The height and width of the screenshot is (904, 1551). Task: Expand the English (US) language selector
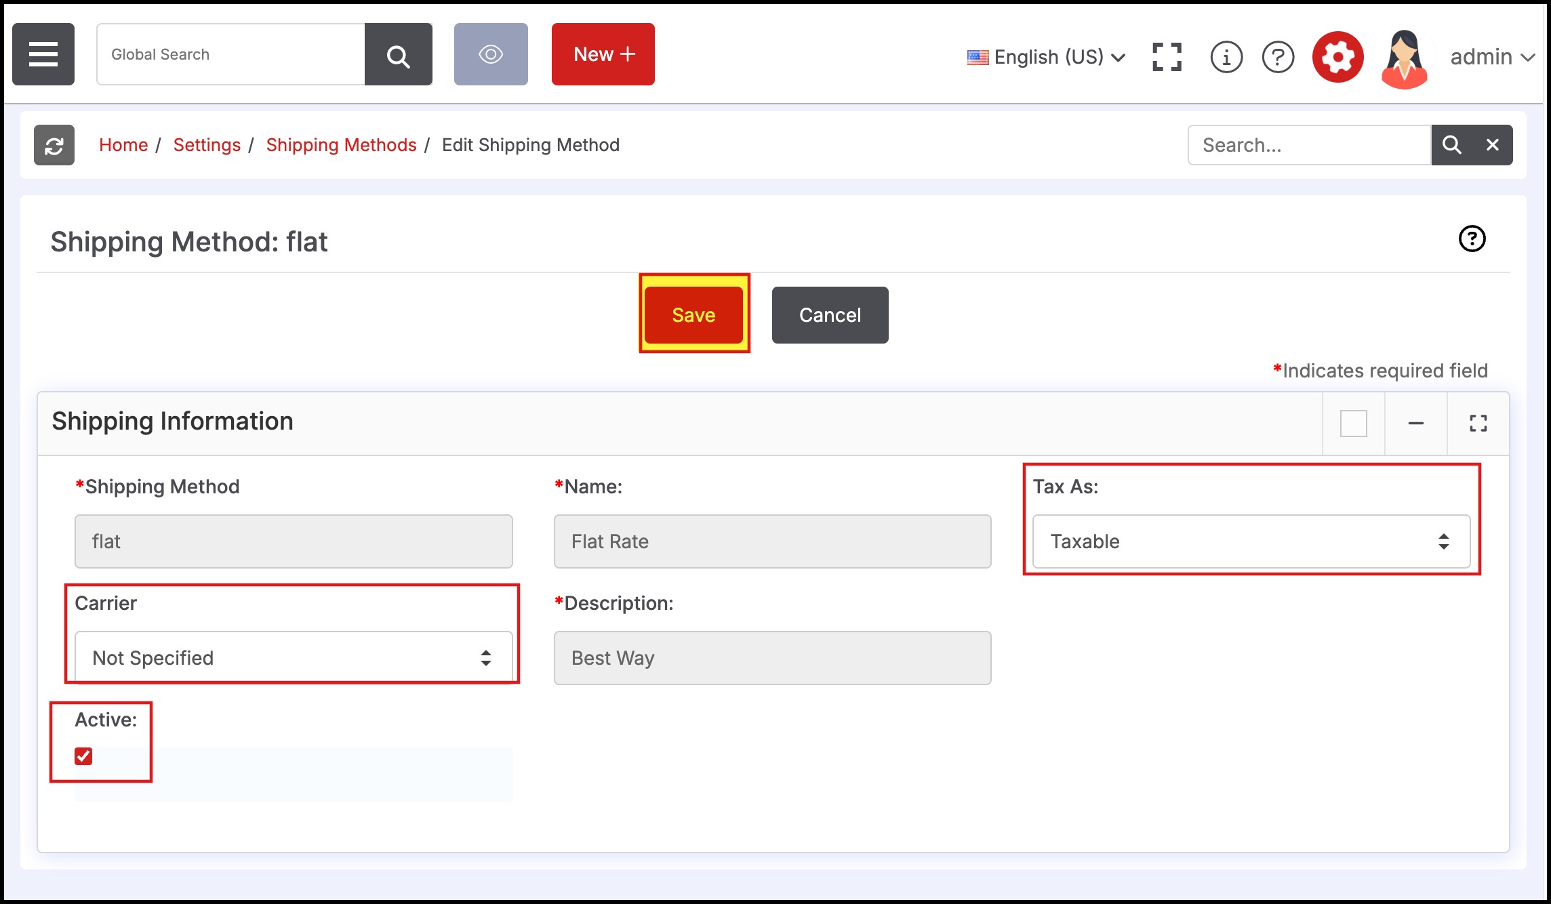(1047, 57)
